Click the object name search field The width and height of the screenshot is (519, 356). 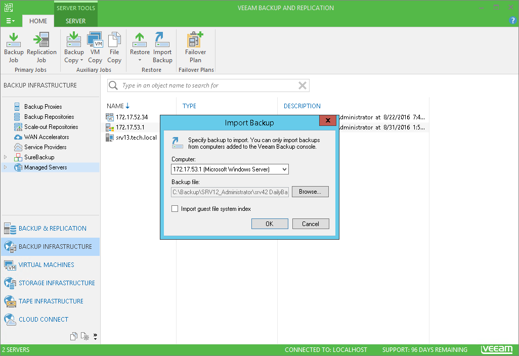tap(208, 85)
